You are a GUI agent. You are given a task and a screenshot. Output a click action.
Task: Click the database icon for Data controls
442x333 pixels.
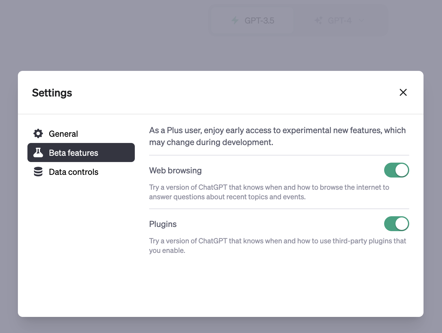click(x=38, y=172)
